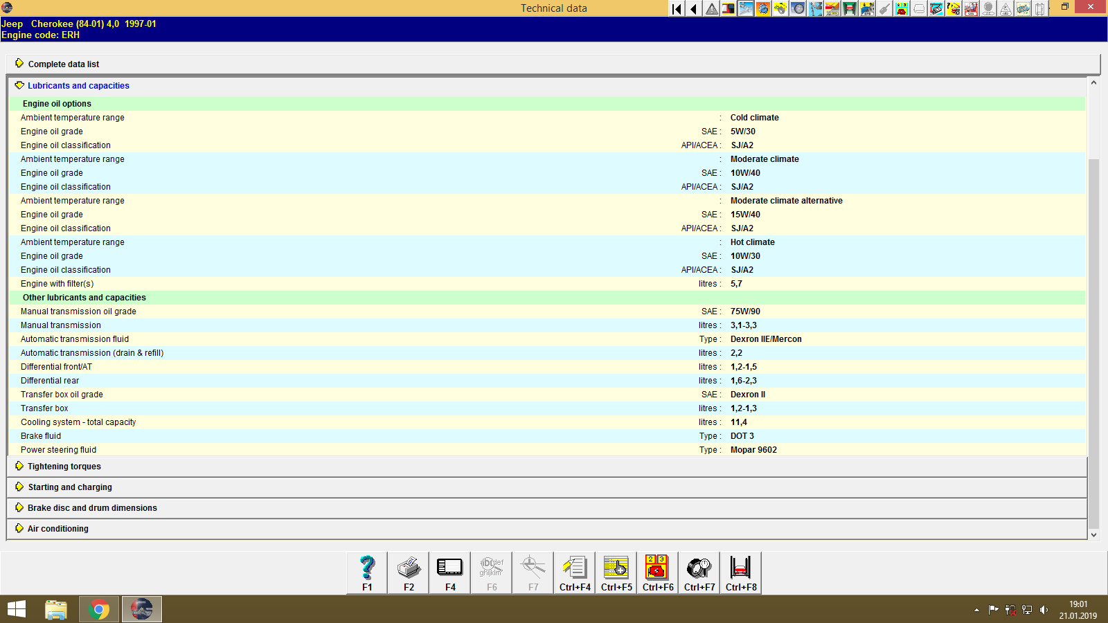Expand the Complete data list section
This screenshot has width=1108, height=623.
pos(63,64)
